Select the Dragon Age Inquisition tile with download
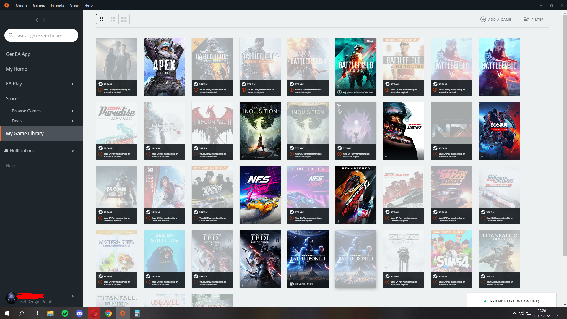This screenshot has width=567, height=319. pyautogui.click(x=260, y=131)
